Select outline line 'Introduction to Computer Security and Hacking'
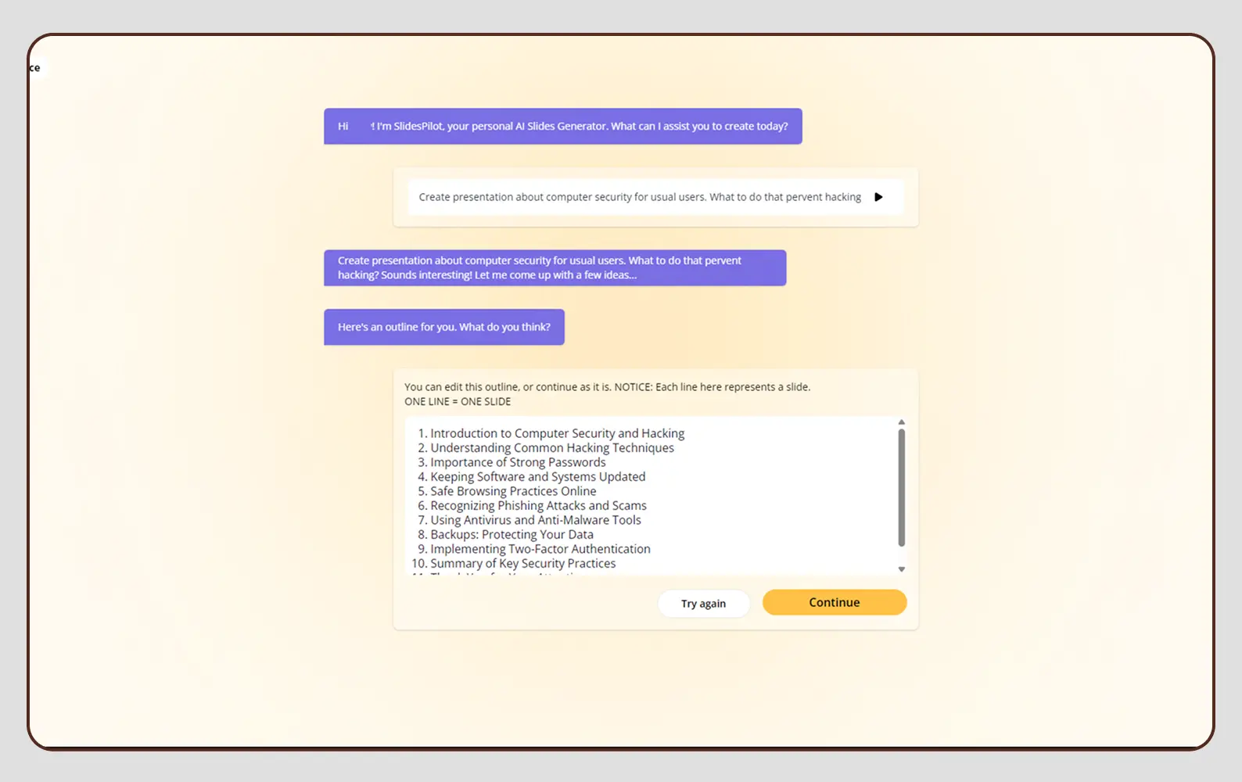 click(557, 433)
